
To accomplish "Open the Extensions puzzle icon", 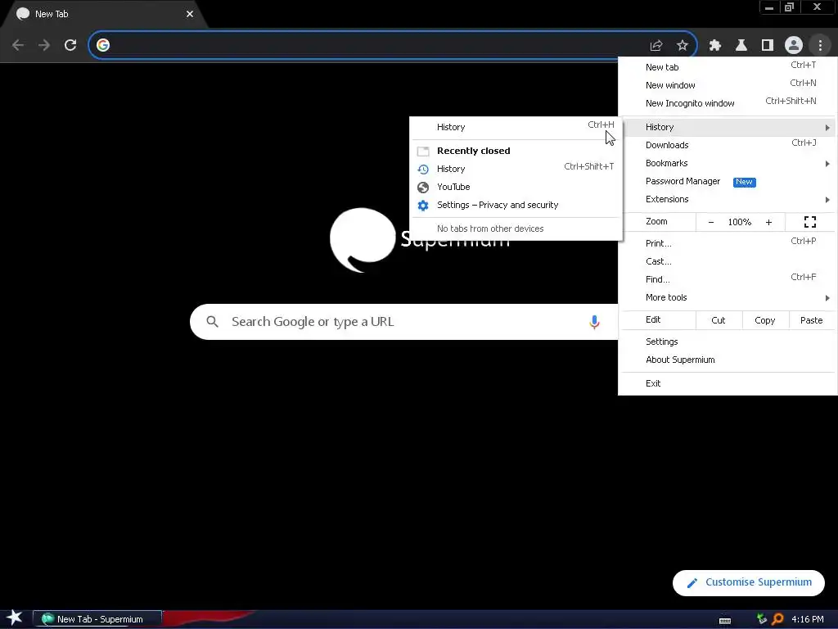I will tap(715, 46).
